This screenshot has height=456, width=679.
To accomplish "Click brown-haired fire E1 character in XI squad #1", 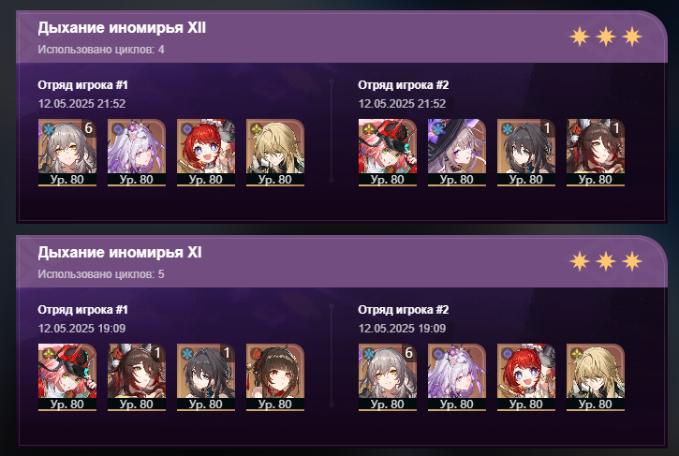I will [137, 377].
